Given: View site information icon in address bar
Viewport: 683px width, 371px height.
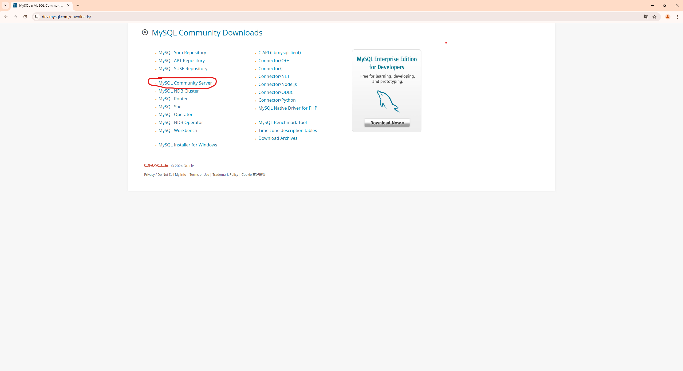Looking at the screenshot, I should 37,17.
